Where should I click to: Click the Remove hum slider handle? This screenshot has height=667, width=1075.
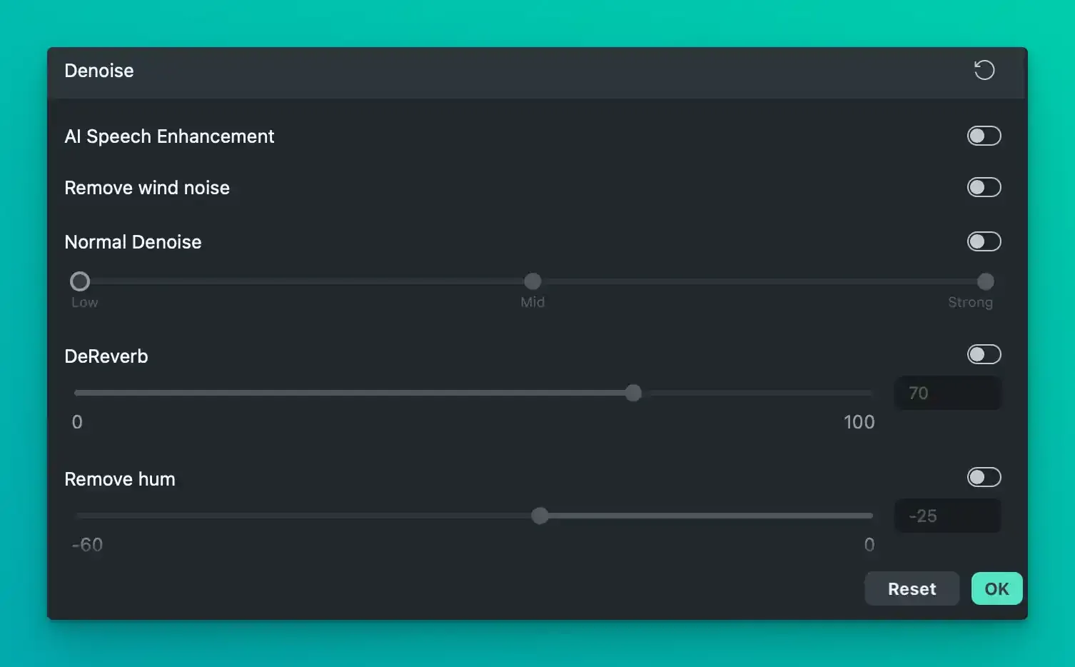[540, 516]
